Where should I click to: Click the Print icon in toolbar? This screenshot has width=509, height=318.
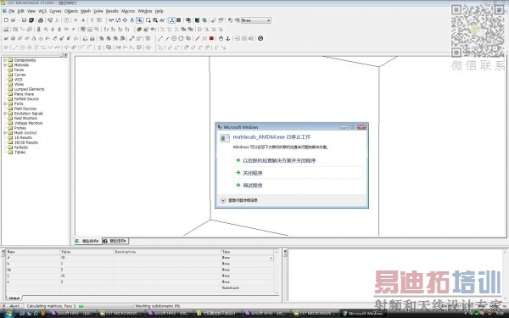point(41,20)
